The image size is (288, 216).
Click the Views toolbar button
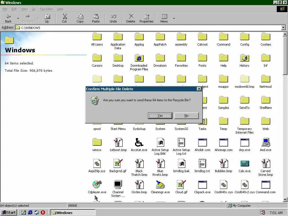coord(164,18)
